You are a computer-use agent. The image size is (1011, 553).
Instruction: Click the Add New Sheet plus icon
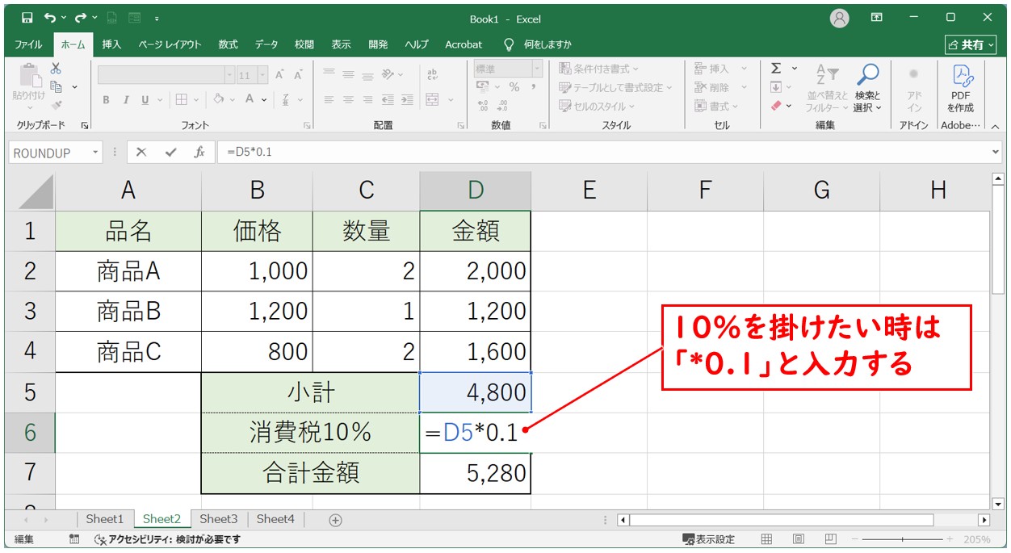click(x=336, y=520)
